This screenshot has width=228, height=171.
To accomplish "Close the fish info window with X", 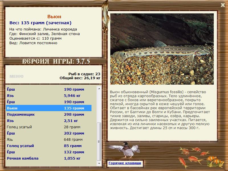I will click(223, 5).
